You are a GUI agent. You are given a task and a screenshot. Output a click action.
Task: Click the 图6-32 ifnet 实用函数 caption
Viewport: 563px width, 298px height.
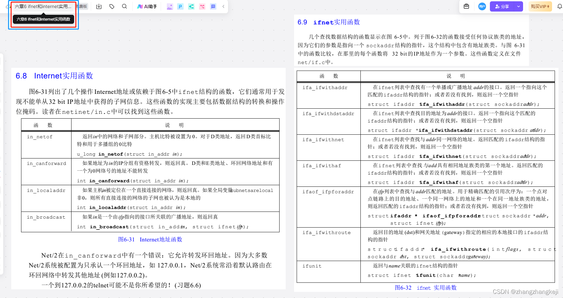[425, 288]
